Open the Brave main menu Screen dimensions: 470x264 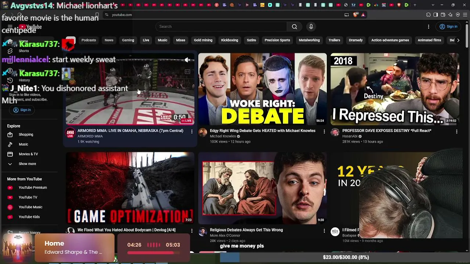[x=465, y=15]
